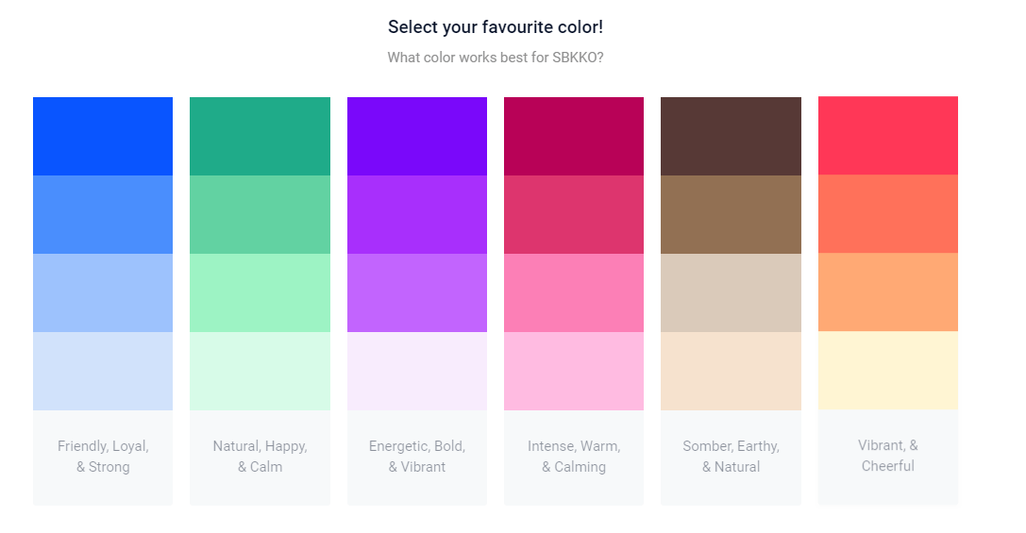Screen dimensions: 1026x533
Task: Pick the peach orange swatch
Action: pos(887,291)
